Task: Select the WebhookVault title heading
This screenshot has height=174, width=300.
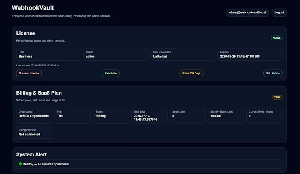Action: (33, 8)
